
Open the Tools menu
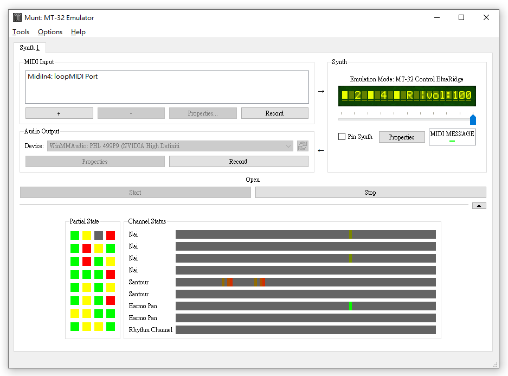[x=21, y=32]
